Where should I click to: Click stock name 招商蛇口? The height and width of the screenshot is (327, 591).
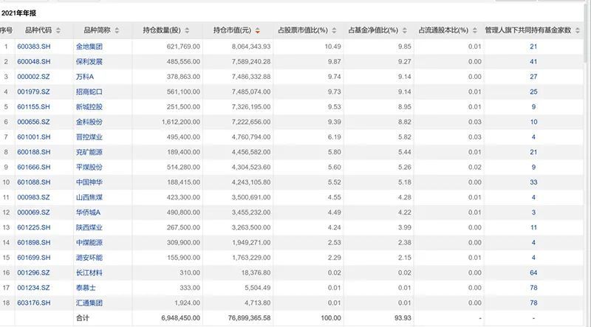pyautogui.click(x=89, y=92)
